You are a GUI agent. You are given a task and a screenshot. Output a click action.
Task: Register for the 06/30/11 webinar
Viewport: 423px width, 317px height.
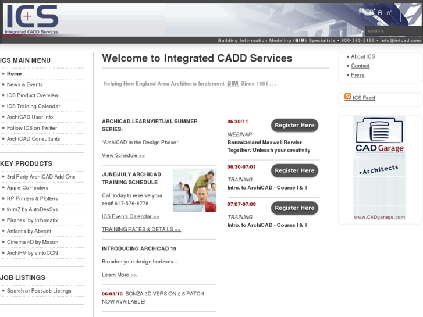click(x=294, y=126)
